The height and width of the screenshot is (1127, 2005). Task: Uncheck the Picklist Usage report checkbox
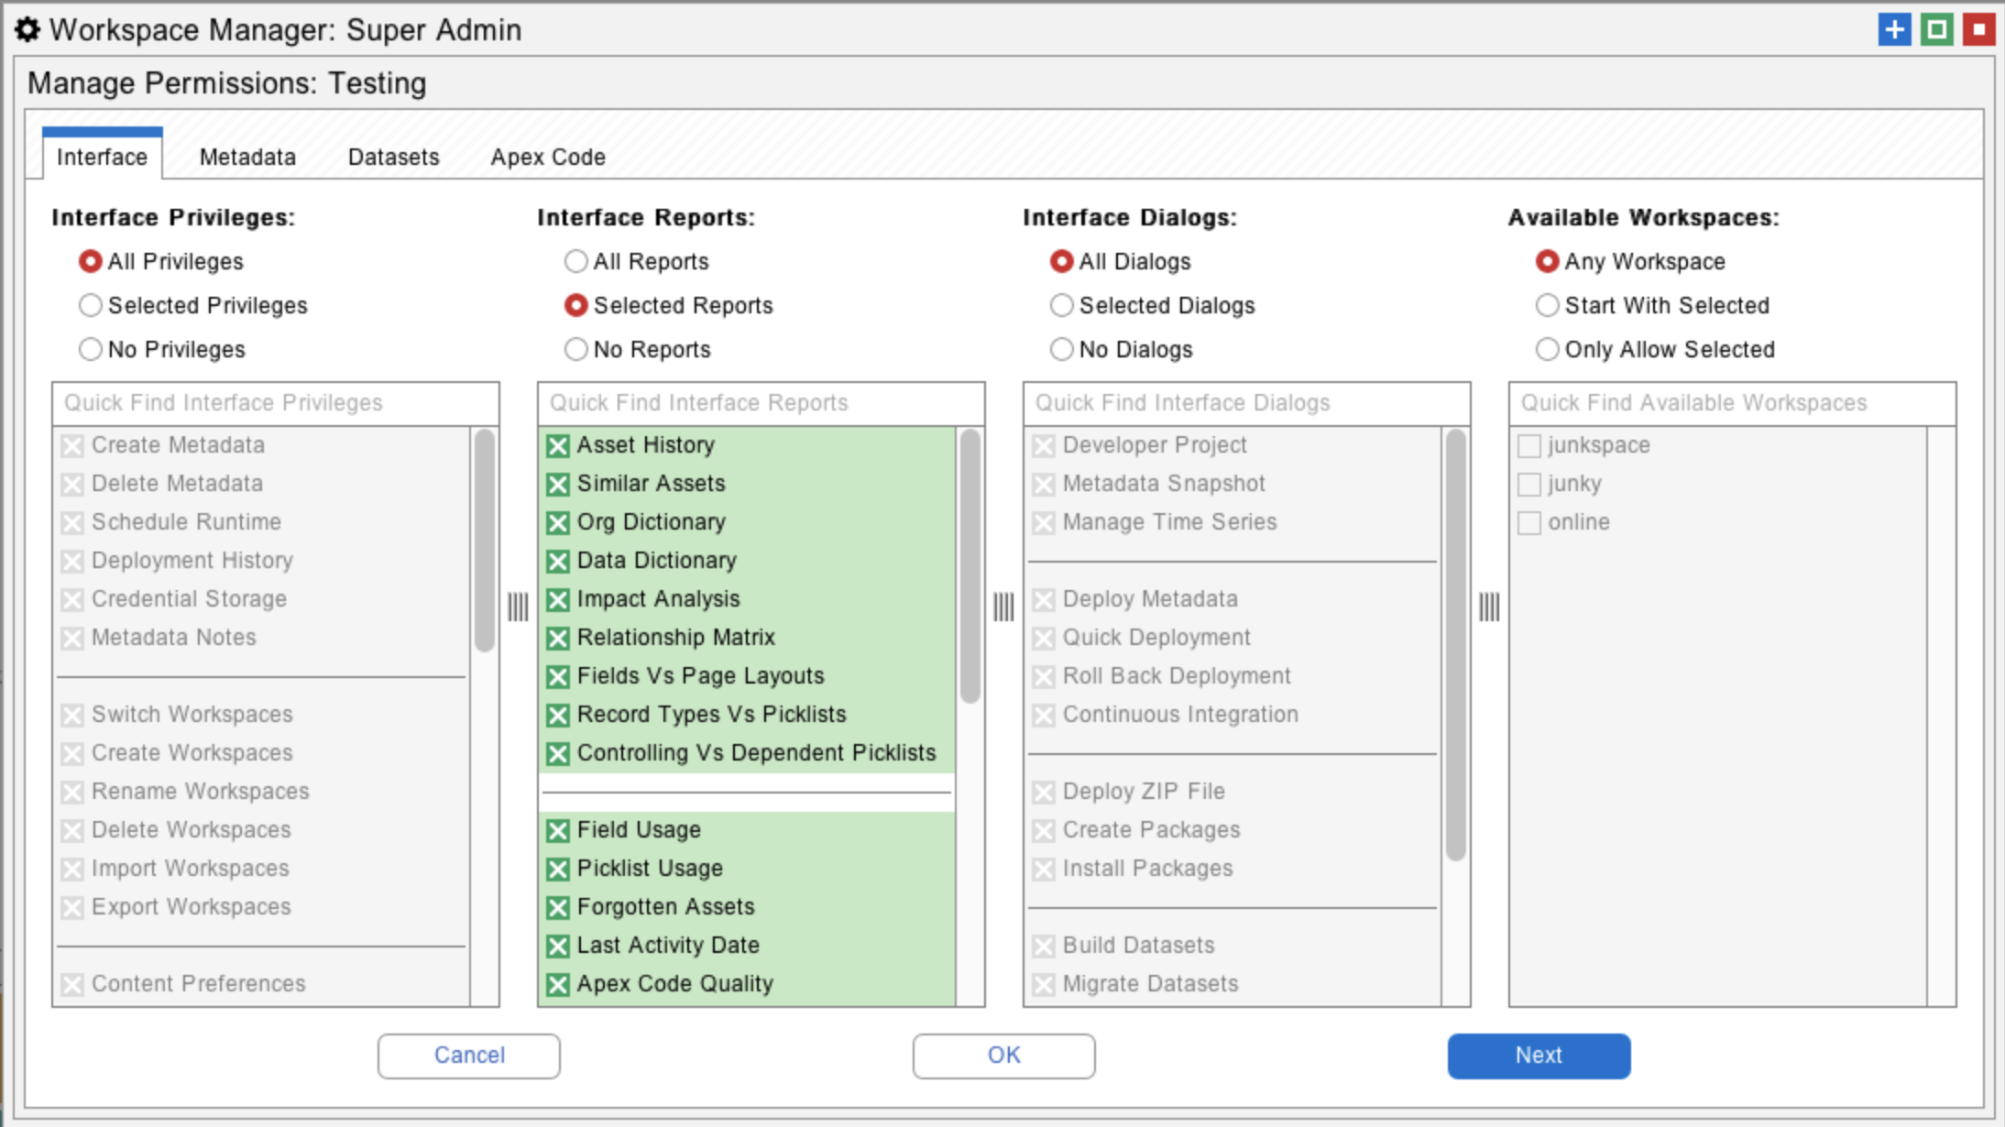pyautogui.click(x=557, y=870)
